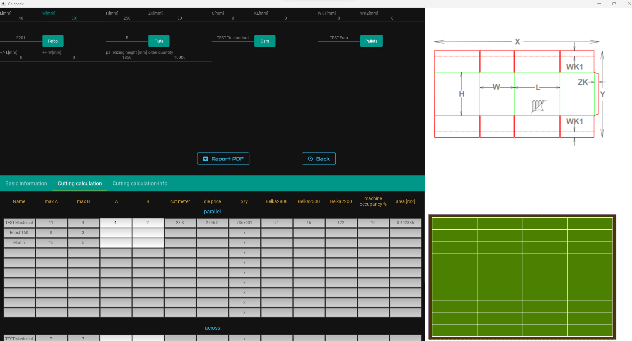Edit A cell for TEST Mastercut parallel row

(116, 223)
